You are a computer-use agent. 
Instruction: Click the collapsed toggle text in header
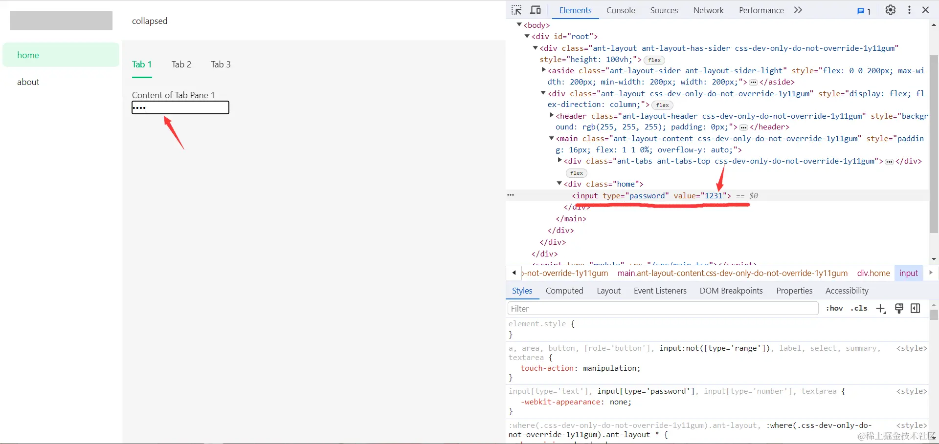pyautogui.click(x=150, y=21)
